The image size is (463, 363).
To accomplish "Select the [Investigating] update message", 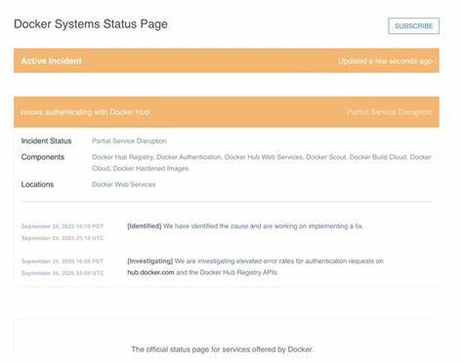I will [x=256, y=266].
